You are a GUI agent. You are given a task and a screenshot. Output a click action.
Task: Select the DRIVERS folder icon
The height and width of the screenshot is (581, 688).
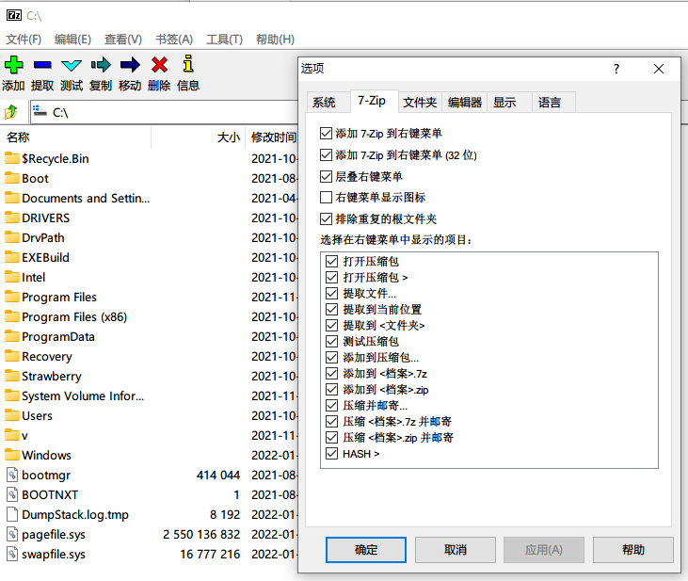pyautogui.click(x=12, y=218)
